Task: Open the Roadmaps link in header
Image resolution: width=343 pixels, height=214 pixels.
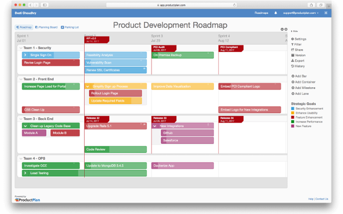Action: [x=261, y=13]
